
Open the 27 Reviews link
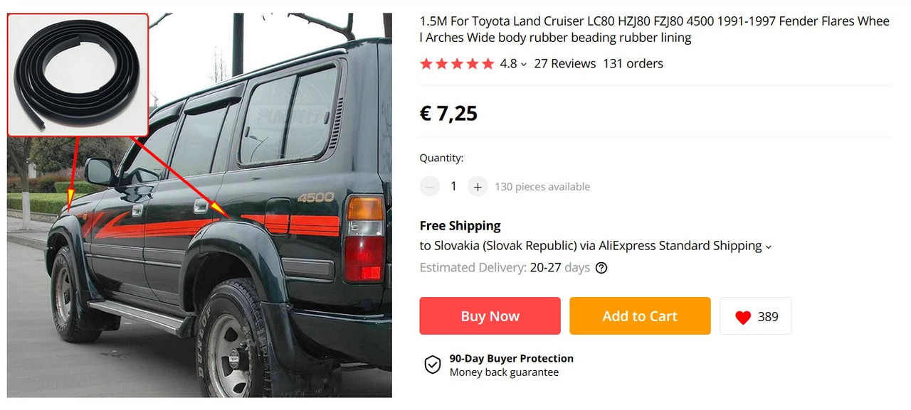click(564, 63)
